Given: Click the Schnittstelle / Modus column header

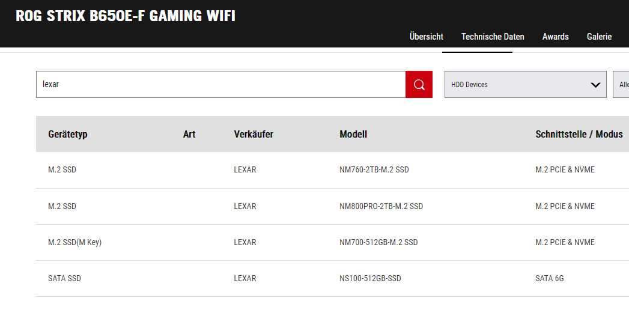Looking at the screenshot, I should point(579,134).
